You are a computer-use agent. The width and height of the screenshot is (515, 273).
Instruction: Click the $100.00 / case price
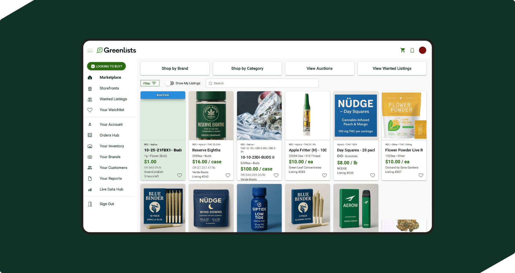pyautogui.click(x=256, y=169)
